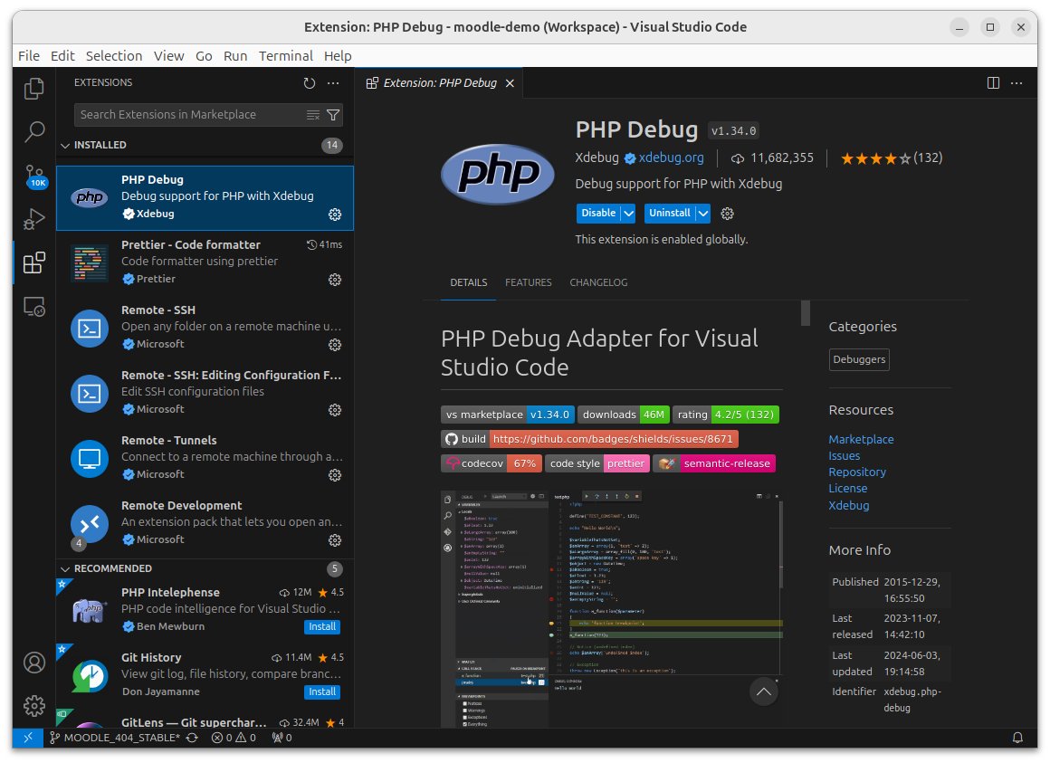
Task: Close the Extension: PHP Debug tab
Action: point(510,83)
